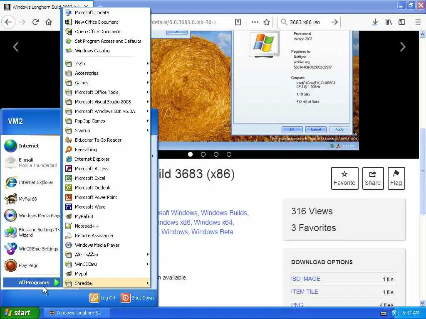
Task: Click the browser search field
Action: pos(309,22)
